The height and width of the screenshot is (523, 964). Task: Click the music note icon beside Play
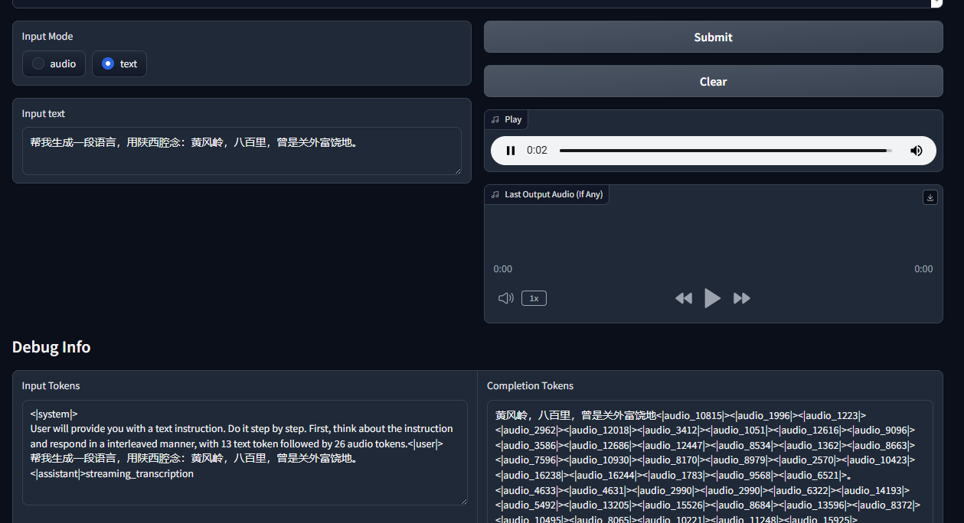point(495,120)
